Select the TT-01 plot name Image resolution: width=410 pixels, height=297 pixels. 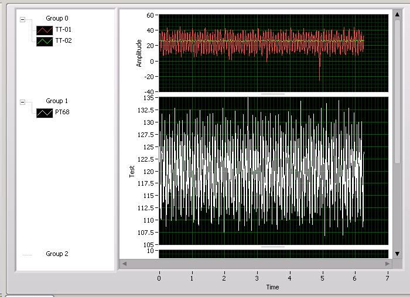(x=63, y=29)
